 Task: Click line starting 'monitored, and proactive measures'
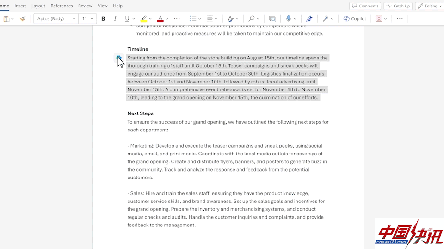(229, 33)
